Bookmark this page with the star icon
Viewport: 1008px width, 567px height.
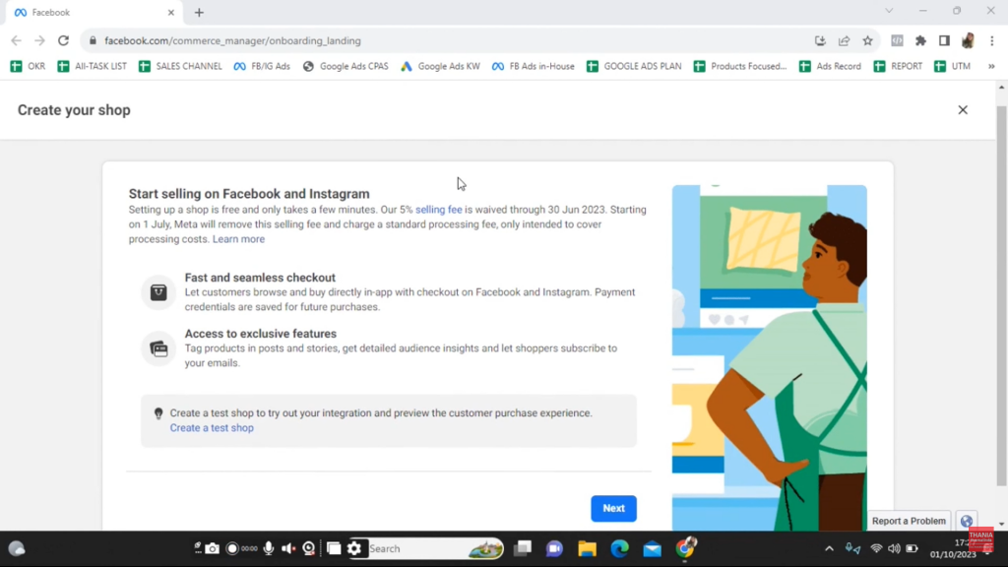867,40
